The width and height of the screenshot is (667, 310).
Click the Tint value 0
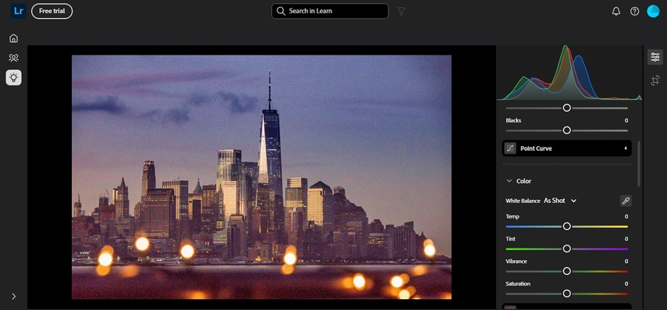click(x=626, y=239)
